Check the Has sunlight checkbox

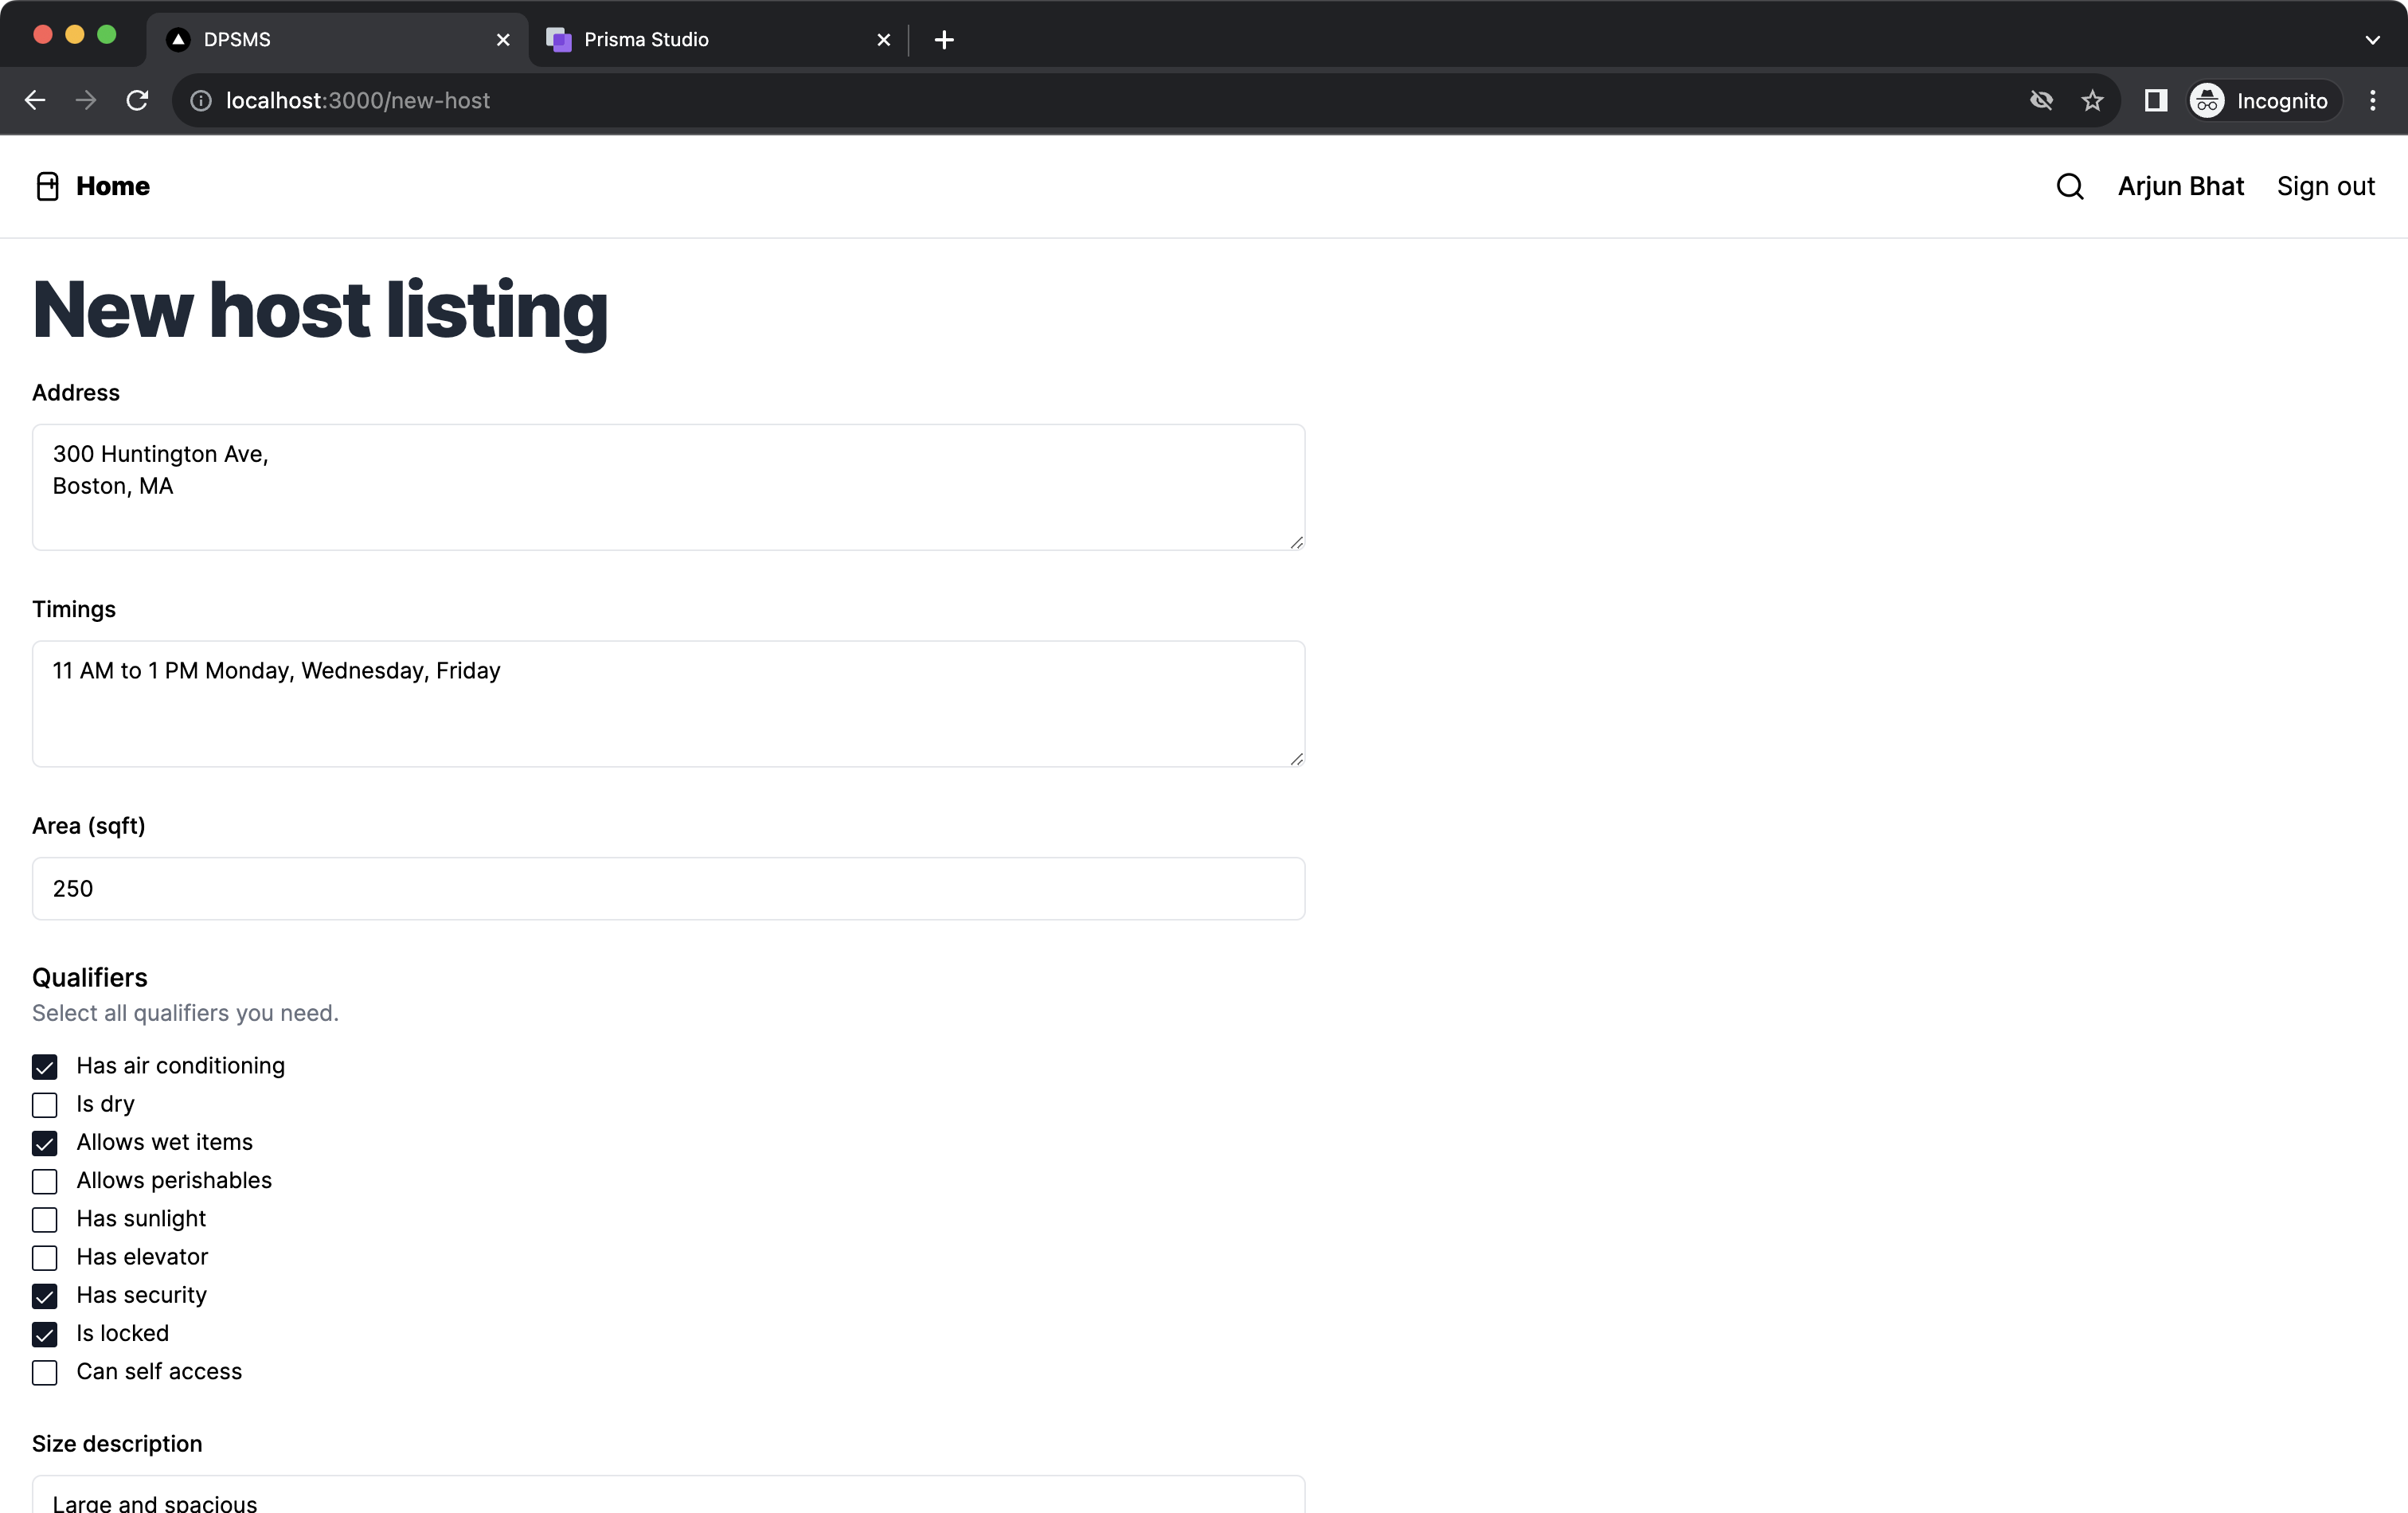(x=44, y=1219)
